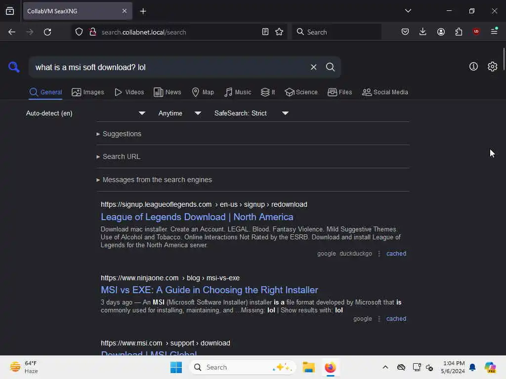Open cached ninjaone result
Screen dimensions: 506x379
click(x=396, y=319)
